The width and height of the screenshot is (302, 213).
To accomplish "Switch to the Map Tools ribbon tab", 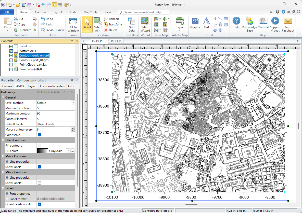I will pos(90,12).
